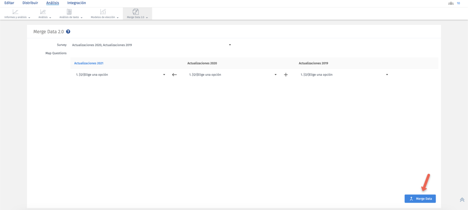Open the Survey selection dropdown
The height and width of the screenshot is (210, 468).
[x=152, y=45]
